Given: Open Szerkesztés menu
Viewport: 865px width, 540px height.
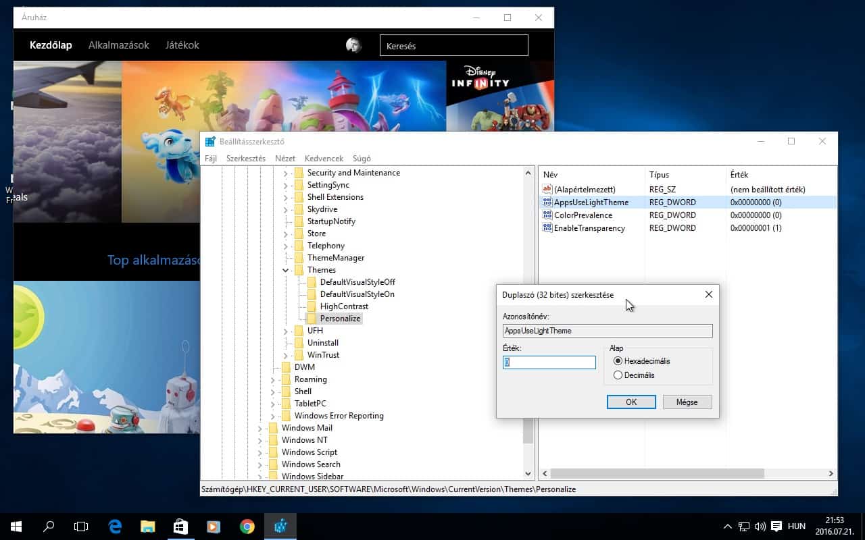Looking at the screenshot, I should [x=246, y=159].
